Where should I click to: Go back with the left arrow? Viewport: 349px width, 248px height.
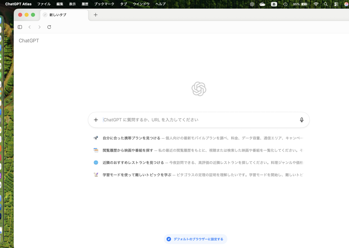coord(29,27)
